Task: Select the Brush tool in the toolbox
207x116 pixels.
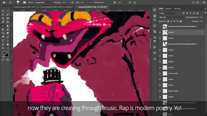Action: tap(3, 26)
